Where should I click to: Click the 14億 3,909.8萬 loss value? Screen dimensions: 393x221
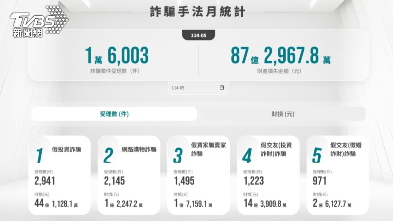coord(265,203)
